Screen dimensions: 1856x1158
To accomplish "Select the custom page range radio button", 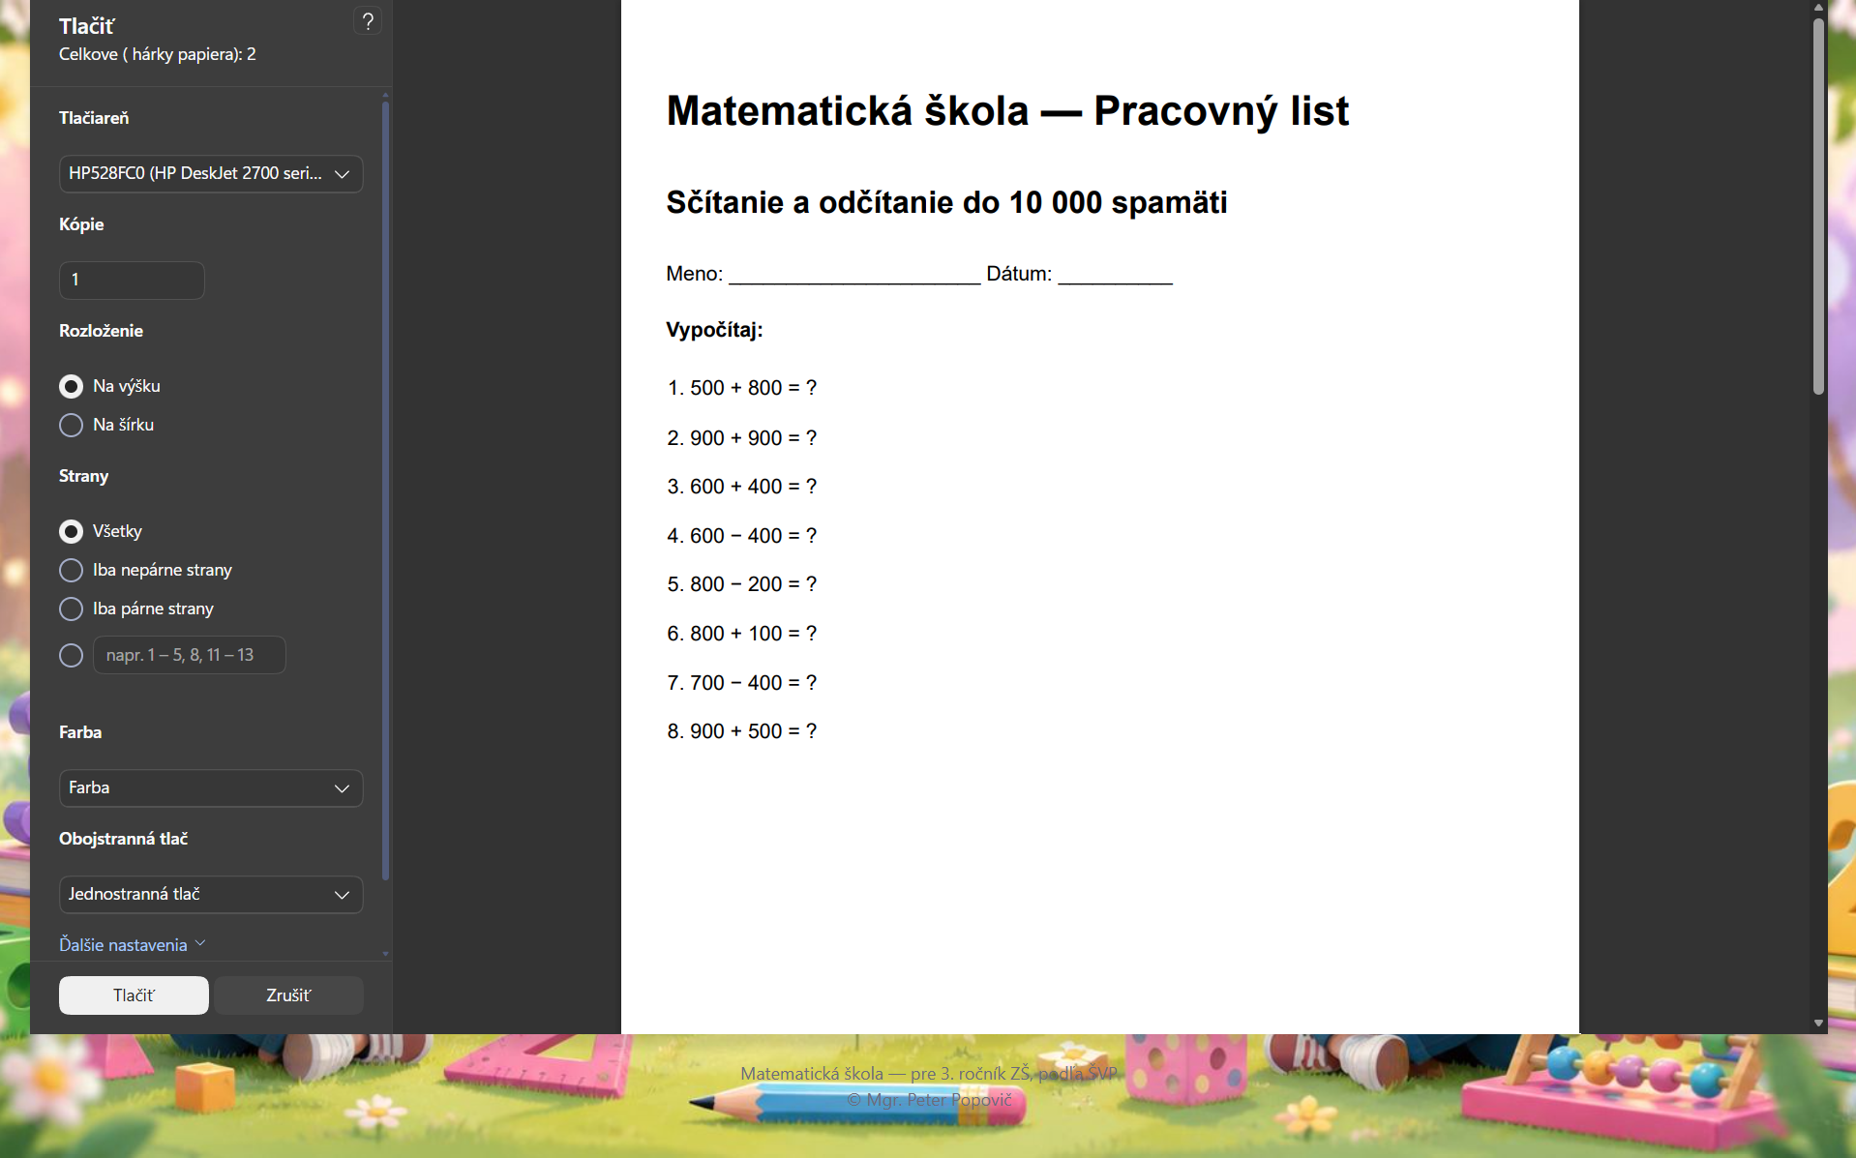I will [x=71, y=655].
